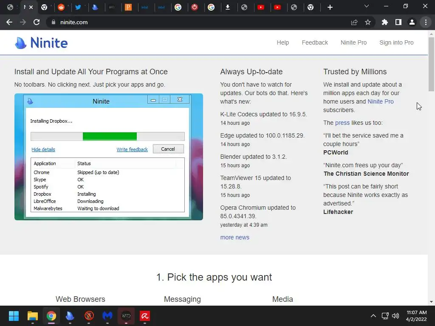Open the download arrow icon browser tab
The width and height of the screenshot is (435, 326).
(x=228, y=7)
